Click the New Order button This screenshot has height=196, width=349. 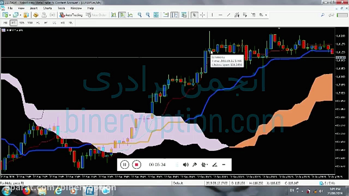(96, 15)
